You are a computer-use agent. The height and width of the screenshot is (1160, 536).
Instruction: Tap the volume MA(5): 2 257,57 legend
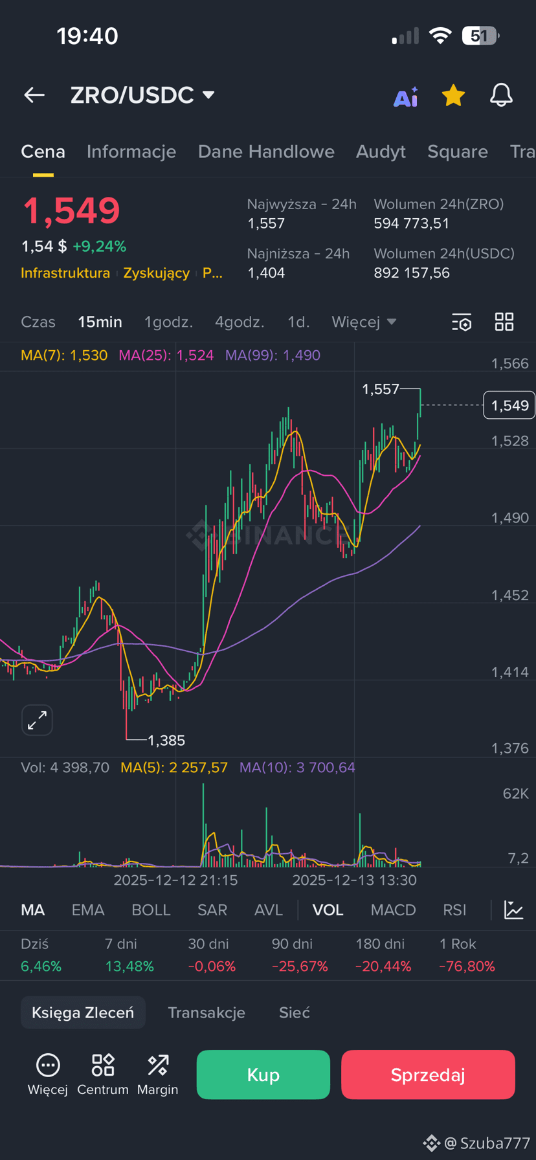(174, 768)
